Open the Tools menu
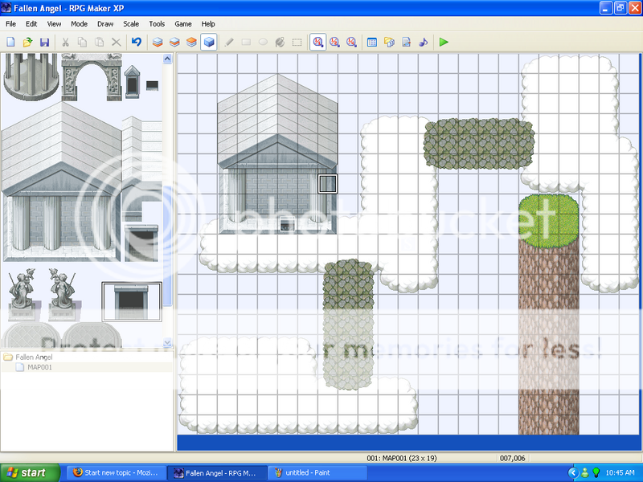This screenshot has width=643, height=482. tap(157, 24)
